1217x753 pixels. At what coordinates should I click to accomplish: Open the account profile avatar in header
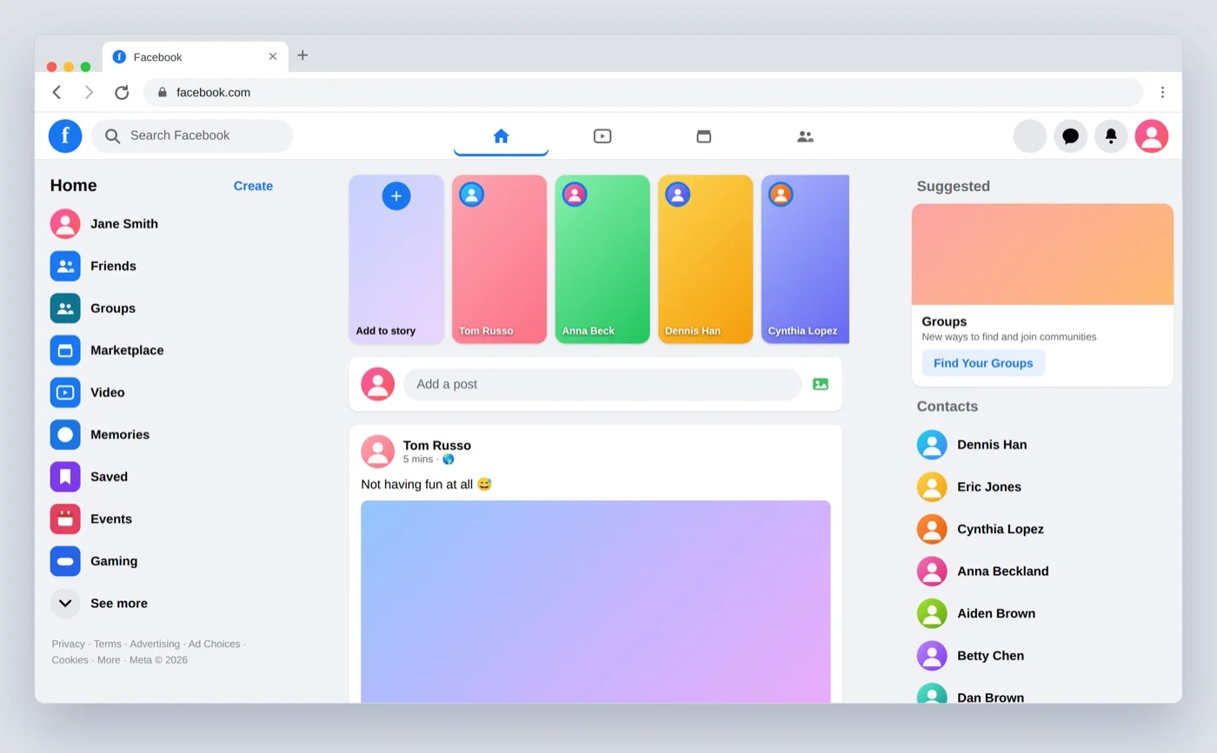[x=1152, y=136]
